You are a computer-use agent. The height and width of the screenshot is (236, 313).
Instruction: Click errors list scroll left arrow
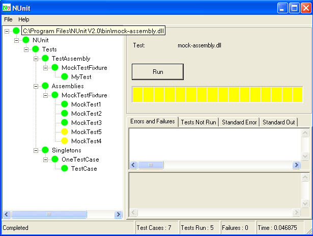pos(133,165)
